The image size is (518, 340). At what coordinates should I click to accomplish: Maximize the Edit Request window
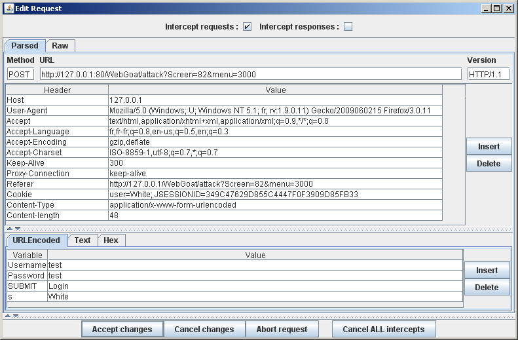click(x=497, y=8)
